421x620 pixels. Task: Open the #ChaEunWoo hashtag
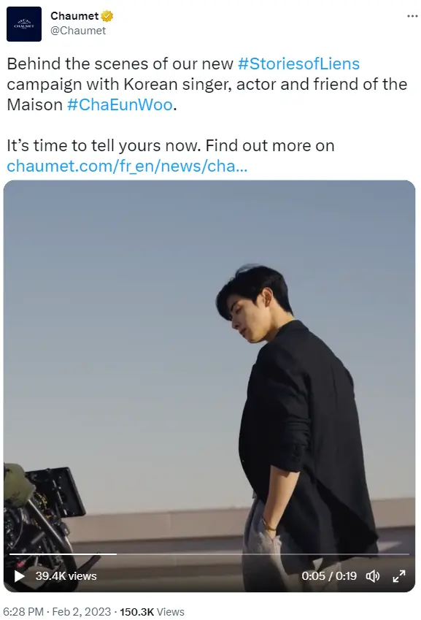pyautogui.click(x=120, y=104)
